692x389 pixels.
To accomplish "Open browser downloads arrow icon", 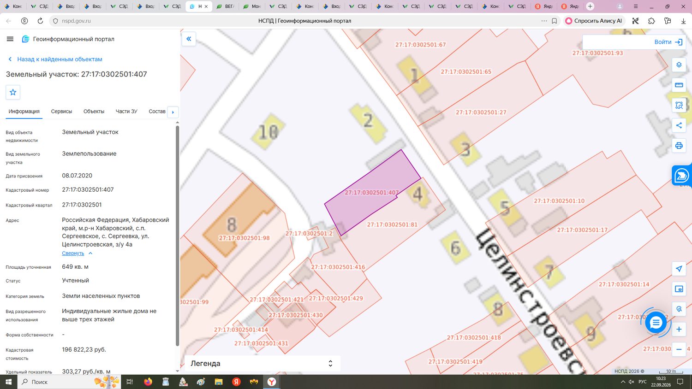I will pos(683,21).
